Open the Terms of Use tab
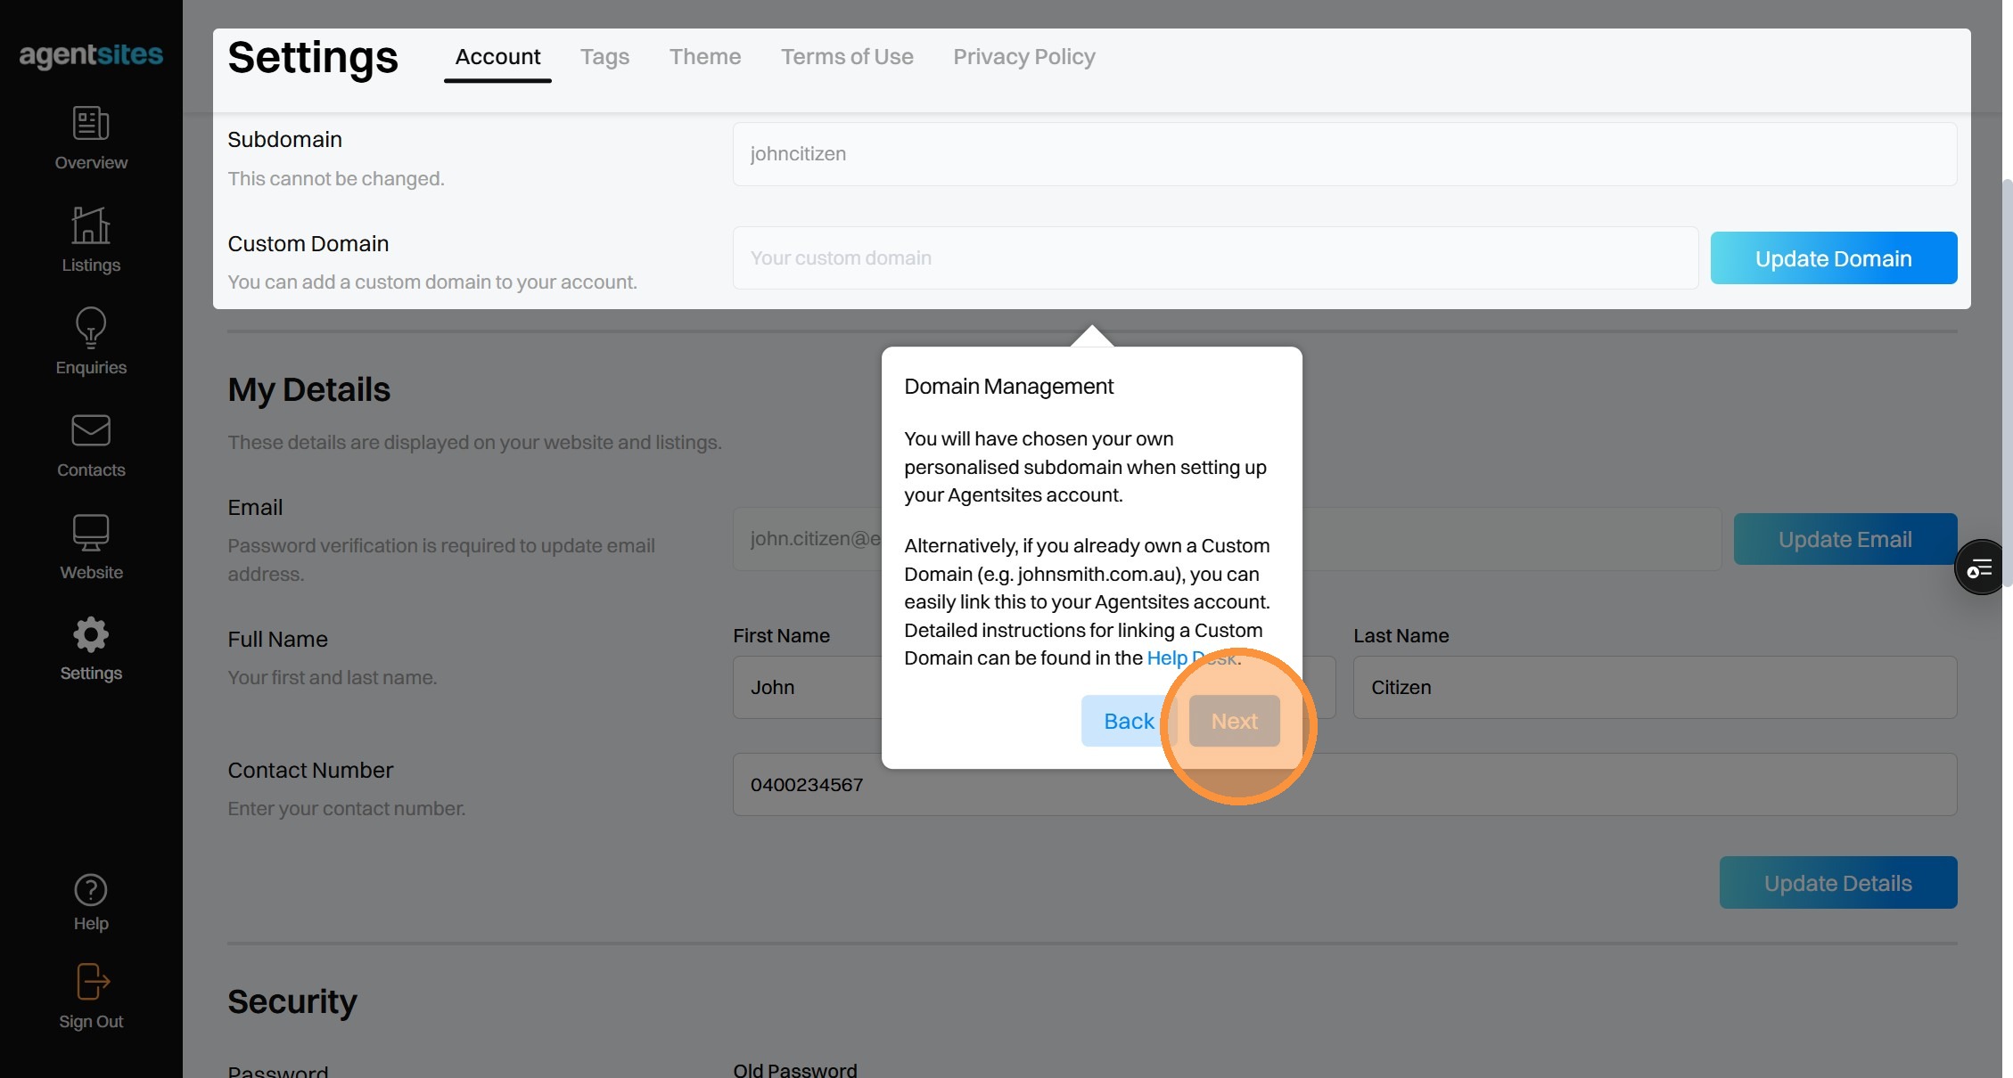2013x1078 pixels. 846,57
